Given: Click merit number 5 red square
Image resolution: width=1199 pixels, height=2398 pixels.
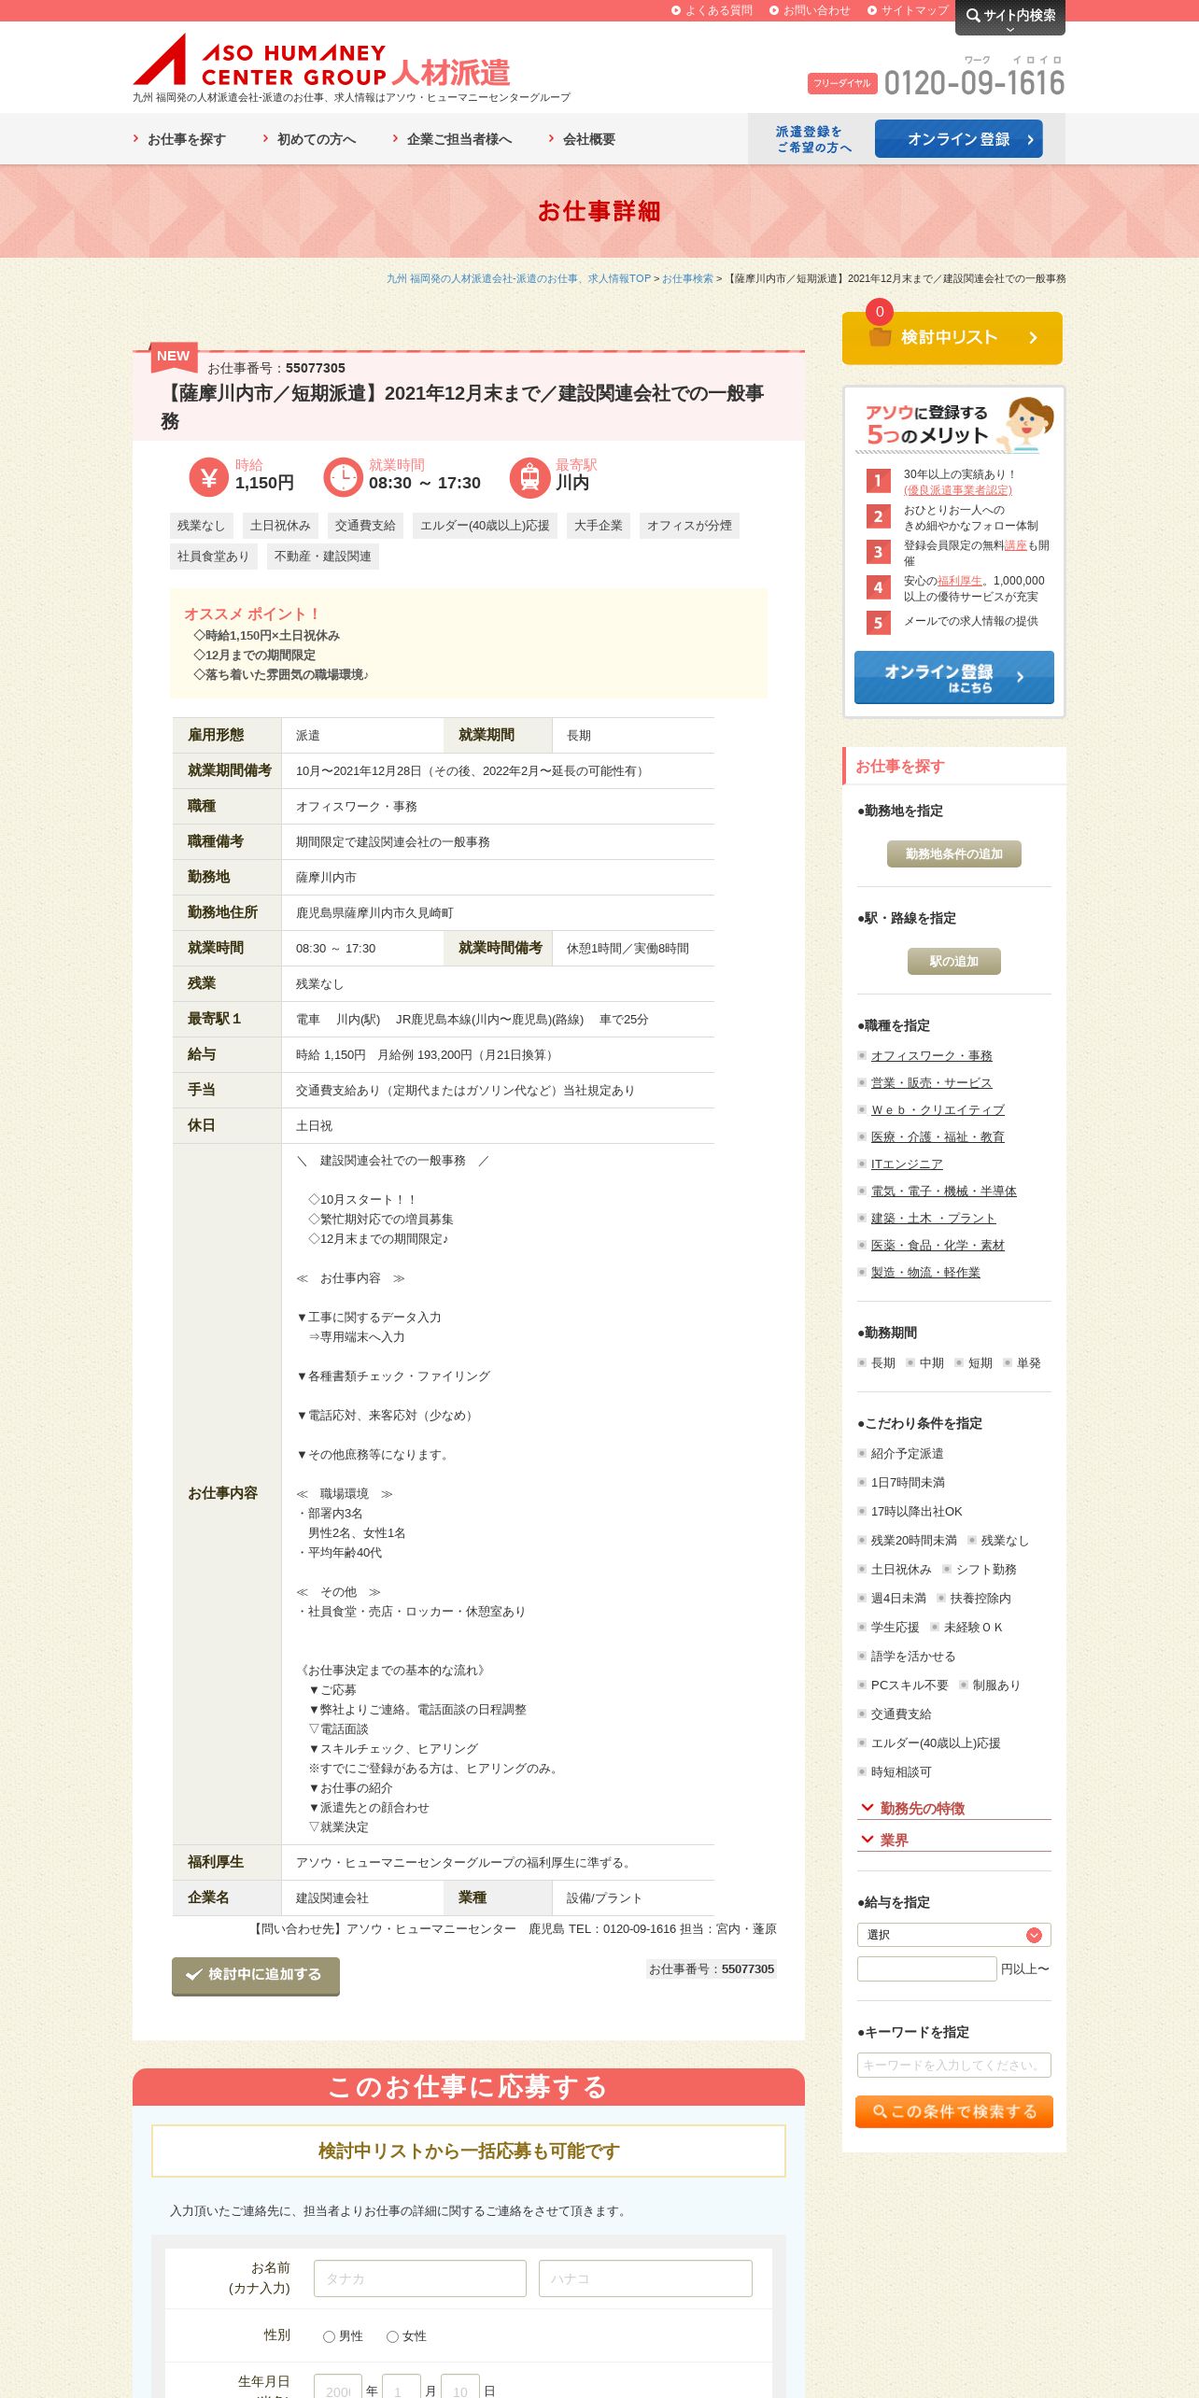Looking at the screenshot, I should click(x=878, y=623).
